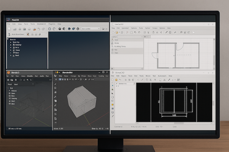
Task: Toggle visibility of Friming in Blendio D outliner
Action: coord(10,98)
